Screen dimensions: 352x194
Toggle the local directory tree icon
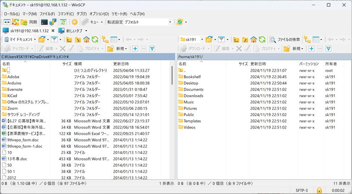105,40
